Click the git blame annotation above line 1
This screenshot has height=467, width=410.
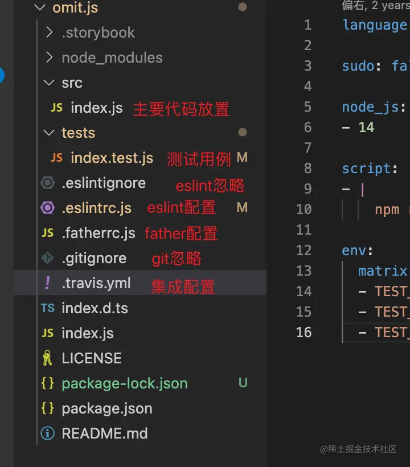click(376, 5)
